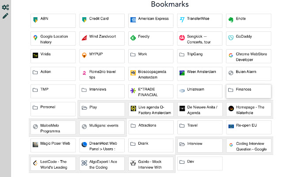Click the TransferWise logo icon
This screenshot has height=177, width=283.
click(x=182, y=19)
